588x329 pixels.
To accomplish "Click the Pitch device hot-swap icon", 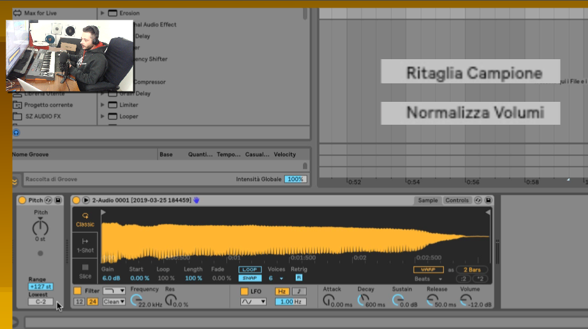I will click(x=48, y=200).
